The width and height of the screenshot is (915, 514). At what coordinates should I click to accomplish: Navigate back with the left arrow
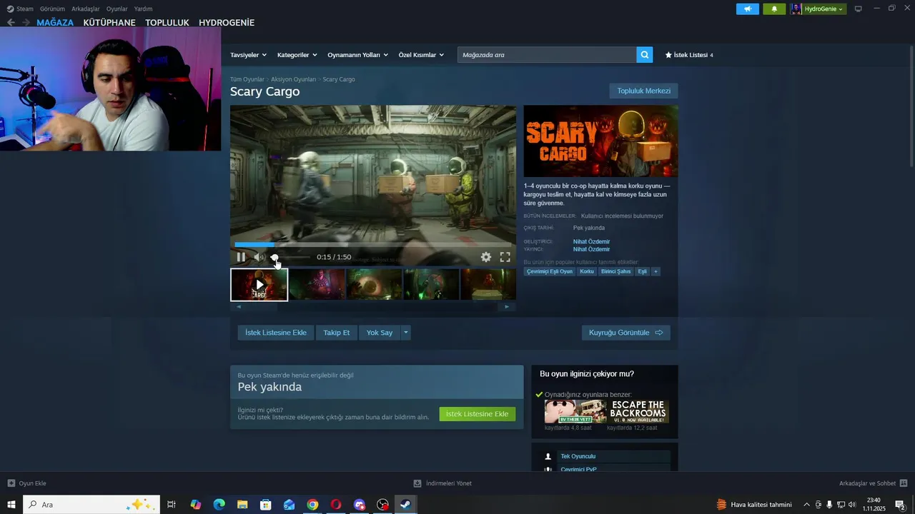(11, 23)
